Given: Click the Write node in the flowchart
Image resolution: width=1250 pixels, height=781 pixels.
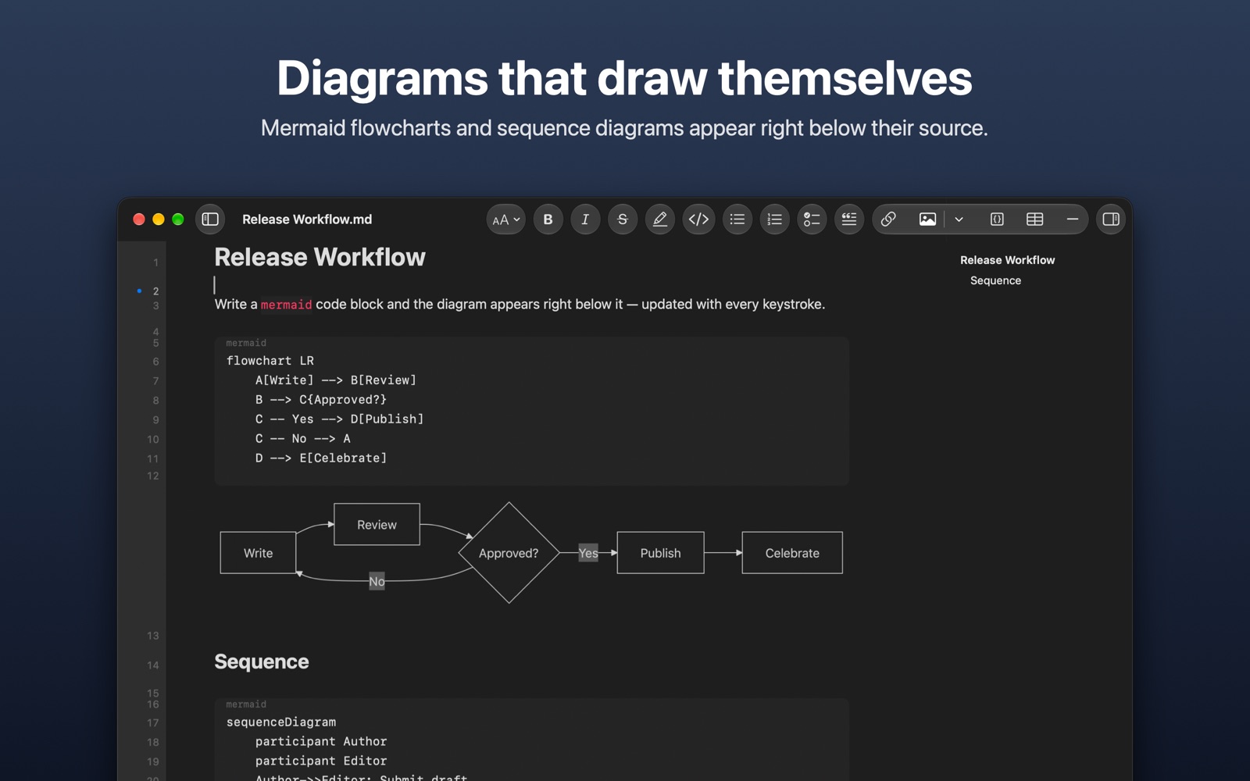Looking at the screenshot, I should click(258, 553).
